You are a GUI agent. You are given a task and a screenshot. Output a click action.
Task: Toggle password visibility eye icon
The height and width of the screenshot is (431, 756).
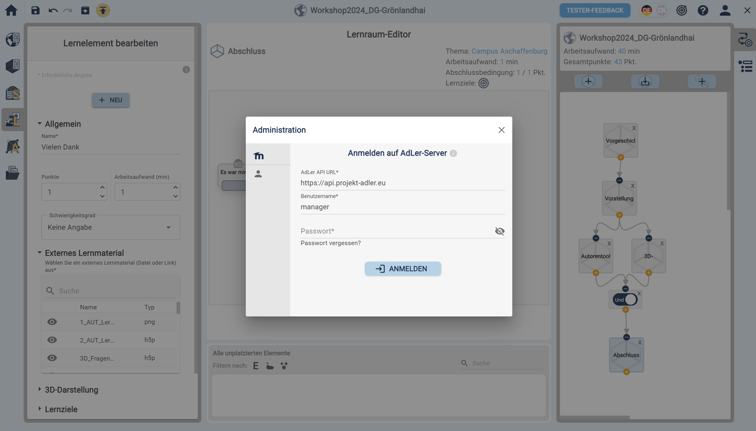click(500, 231)
